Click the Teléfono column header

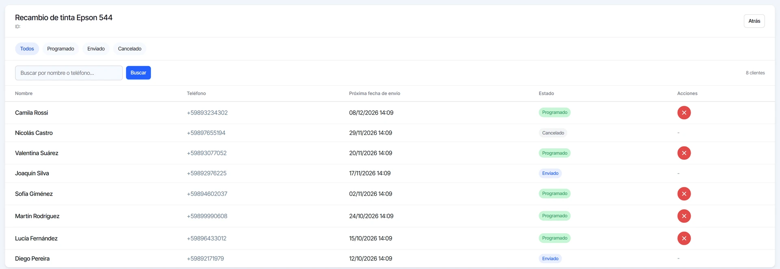click(x=196, y=93)
